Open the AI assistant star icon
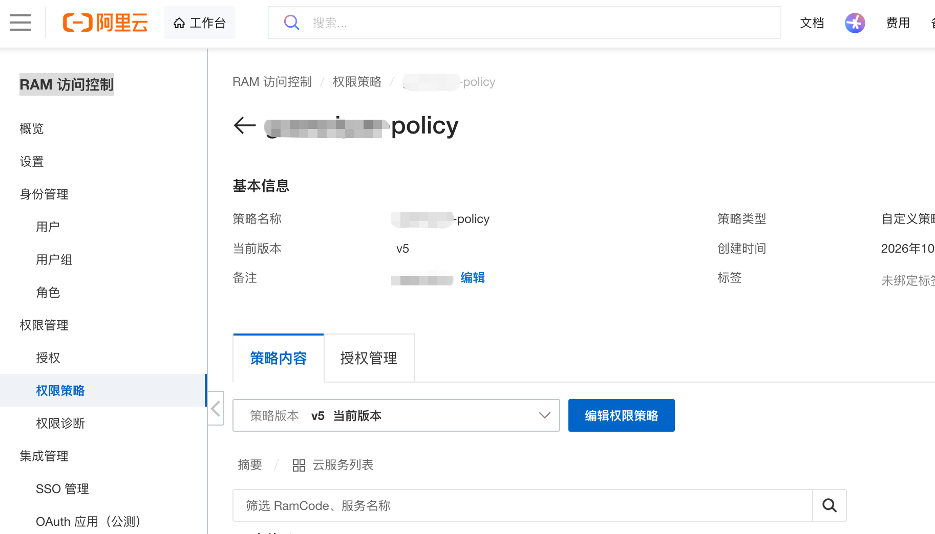The width and height of the screenshot is (935, 534). [x=855, y=23]
